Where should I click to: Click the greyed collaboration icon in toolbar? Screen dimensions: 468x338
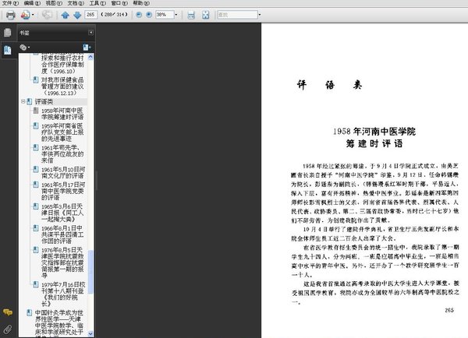point(47,15)
